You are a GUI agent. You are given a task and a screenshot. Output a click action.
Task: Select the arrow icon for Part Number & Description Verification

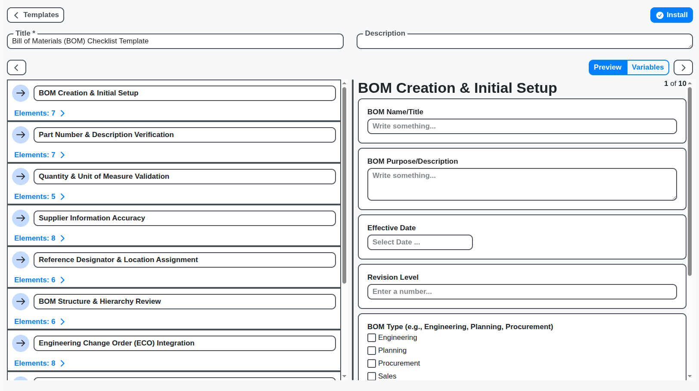(20, 134)
